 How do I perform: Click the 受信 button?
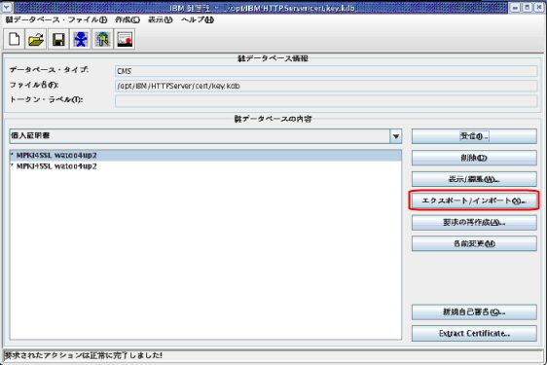(474, 136)
